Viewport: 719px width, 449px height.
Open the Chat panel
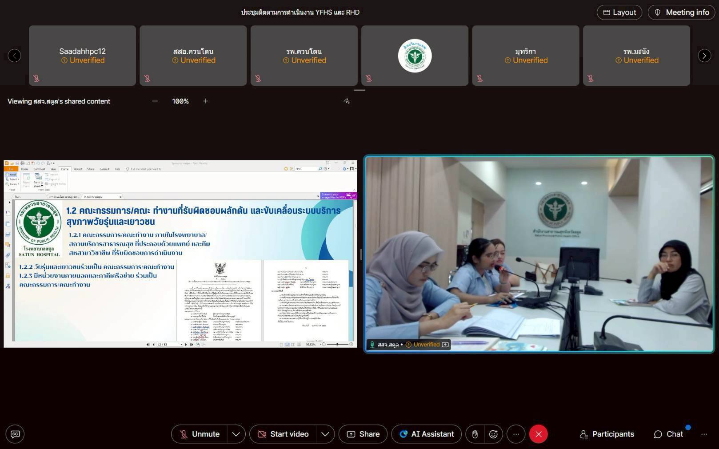tap(668, 434)
